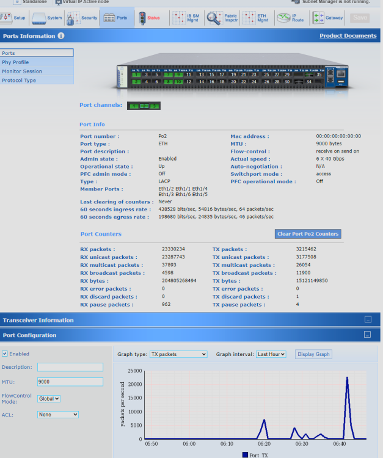Click the Description input field
Viewport: 383px width, 458px height.
click(x=70, y=367)
